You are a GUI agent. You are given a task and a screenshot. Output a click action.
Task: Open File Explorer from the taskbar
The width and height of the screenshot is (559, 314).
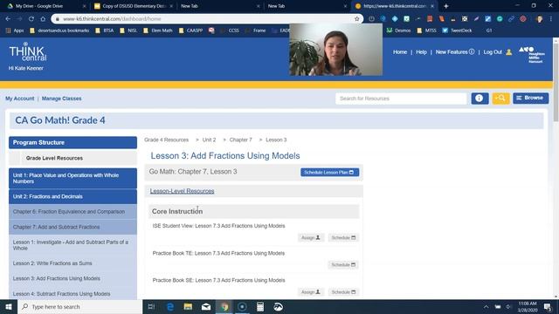(x=189, y=306)
